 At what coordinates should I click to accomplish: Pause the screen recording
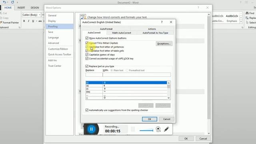point(92,129)
